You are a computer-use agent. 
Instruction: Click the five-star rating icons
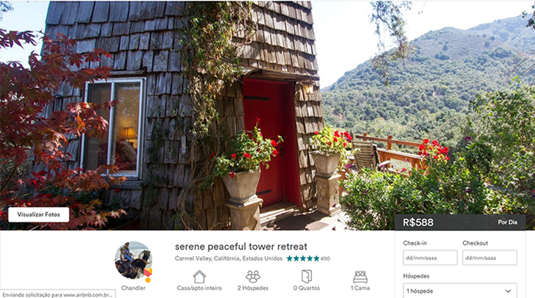tap(303, 258)
